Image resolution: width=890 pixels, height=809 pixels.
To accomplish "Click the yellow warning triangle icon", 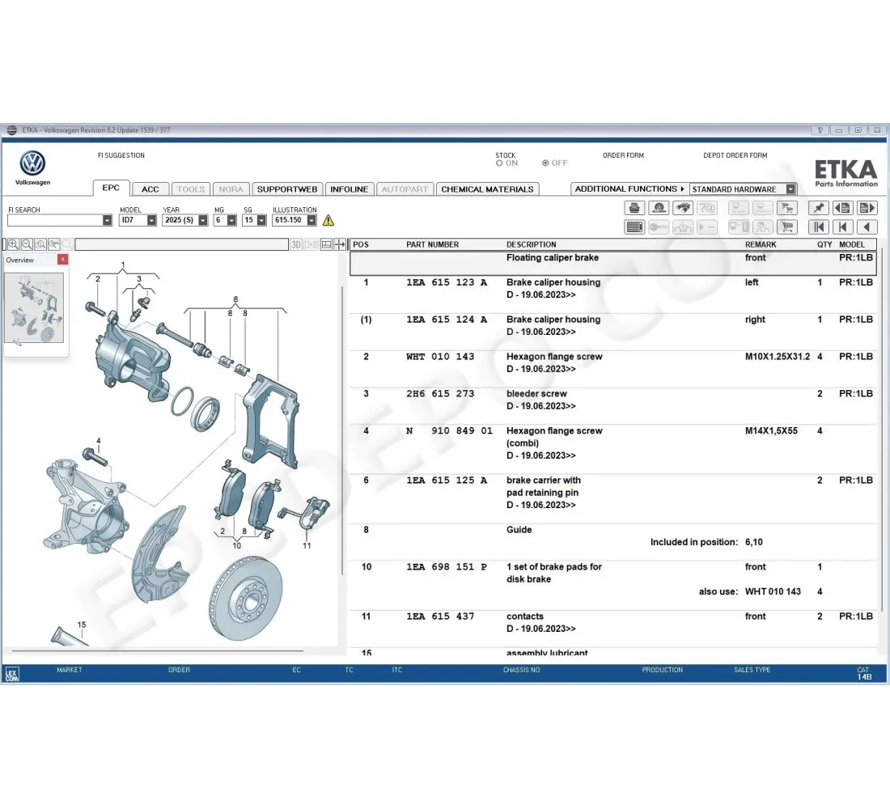I will coord(328,220).
